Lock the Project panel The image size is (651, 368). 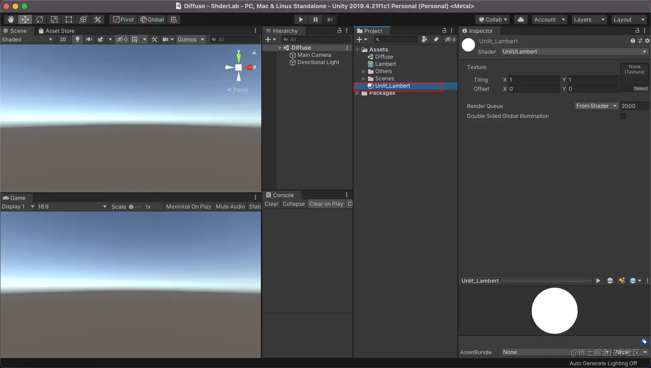pos(444,31)
